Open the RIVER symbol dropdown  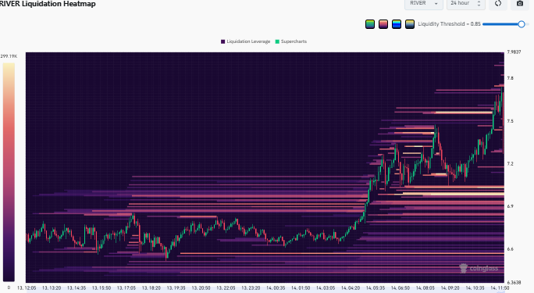click(x=424, y=3)
